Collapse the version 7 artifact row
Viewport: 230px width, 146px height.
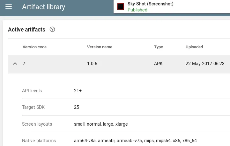coord(15,64)
